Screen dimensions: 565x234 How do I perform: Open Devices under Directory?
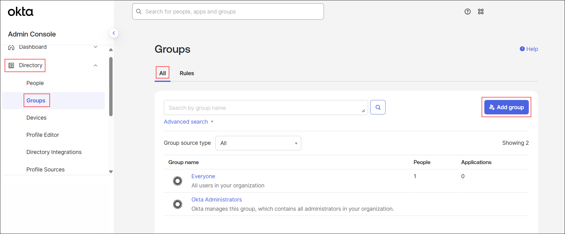37,118
